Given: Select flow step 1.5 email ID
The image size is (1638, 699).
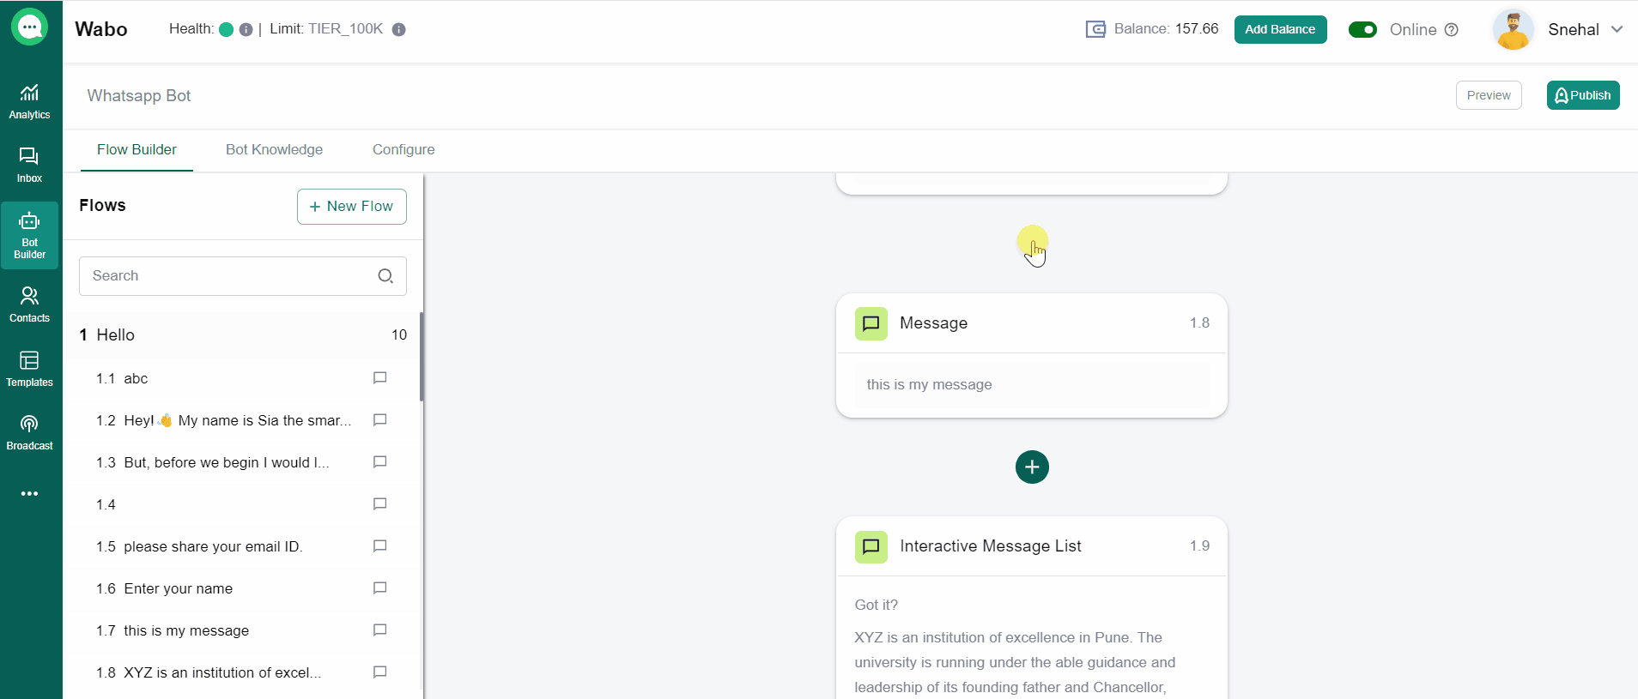Looking at the screenshot, I should [x=213, y=547].
